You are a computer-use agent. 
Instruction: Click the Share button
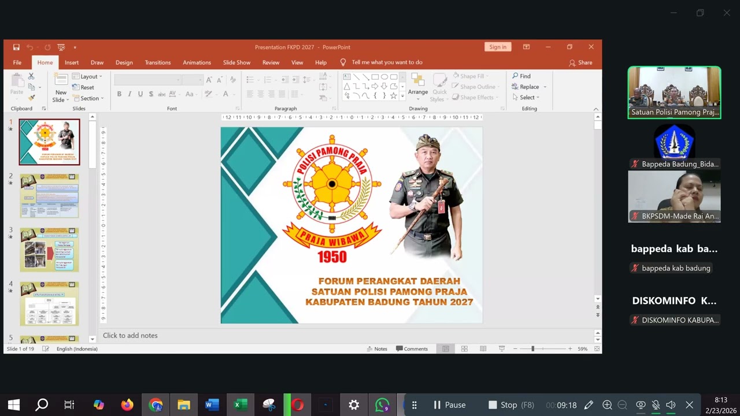(x=580, y=62)
